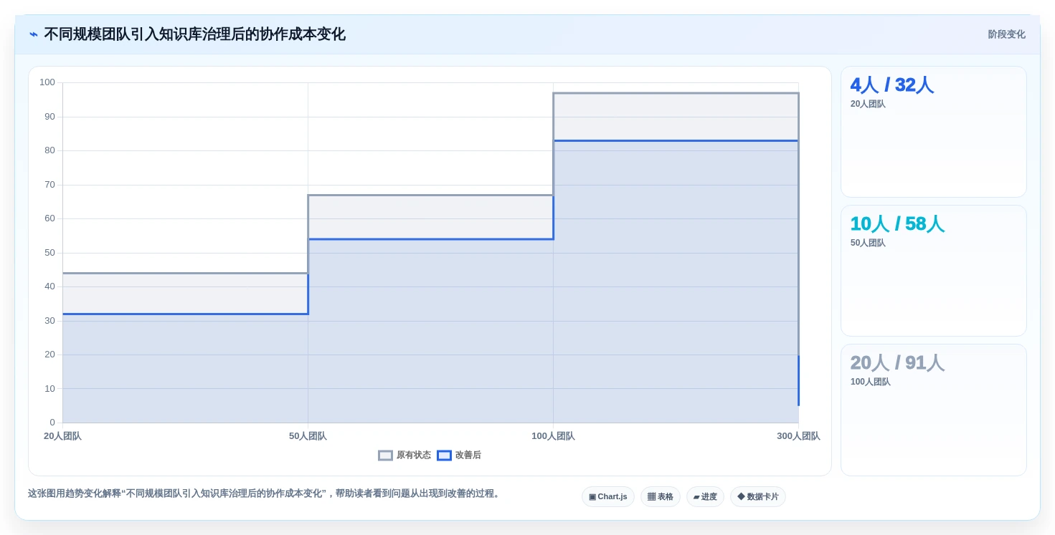
Task: Click the 数据卡片 tag
Action: [x=757, y=496]
